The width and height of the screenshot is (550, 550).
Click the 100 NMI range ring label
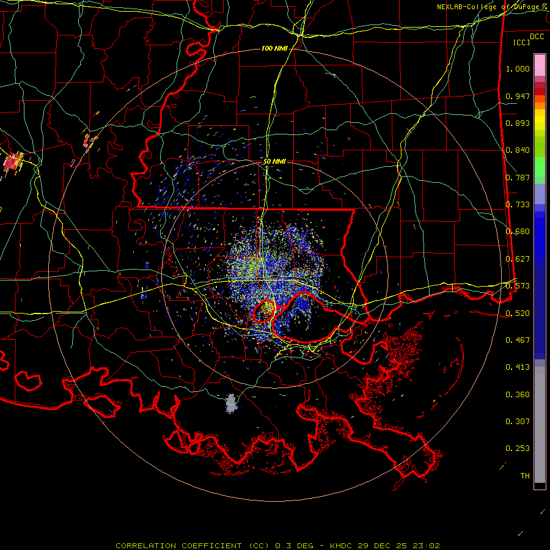[274, 48]
